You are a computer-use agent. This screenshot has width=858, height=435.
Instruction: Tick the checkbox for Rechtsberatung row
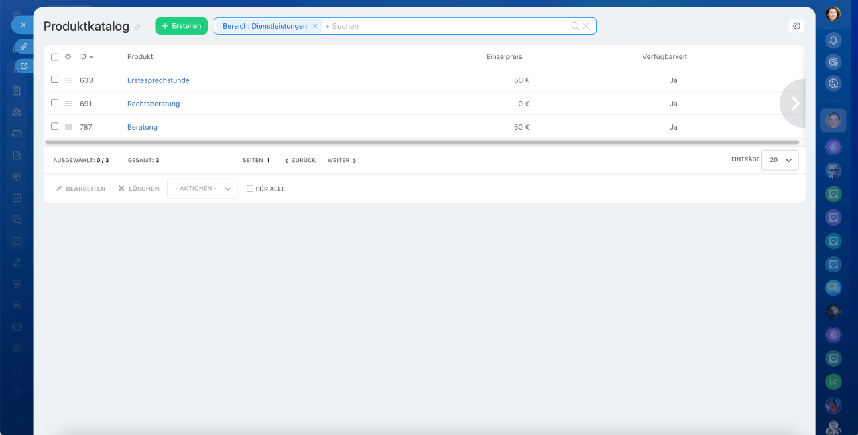point(55,103)
